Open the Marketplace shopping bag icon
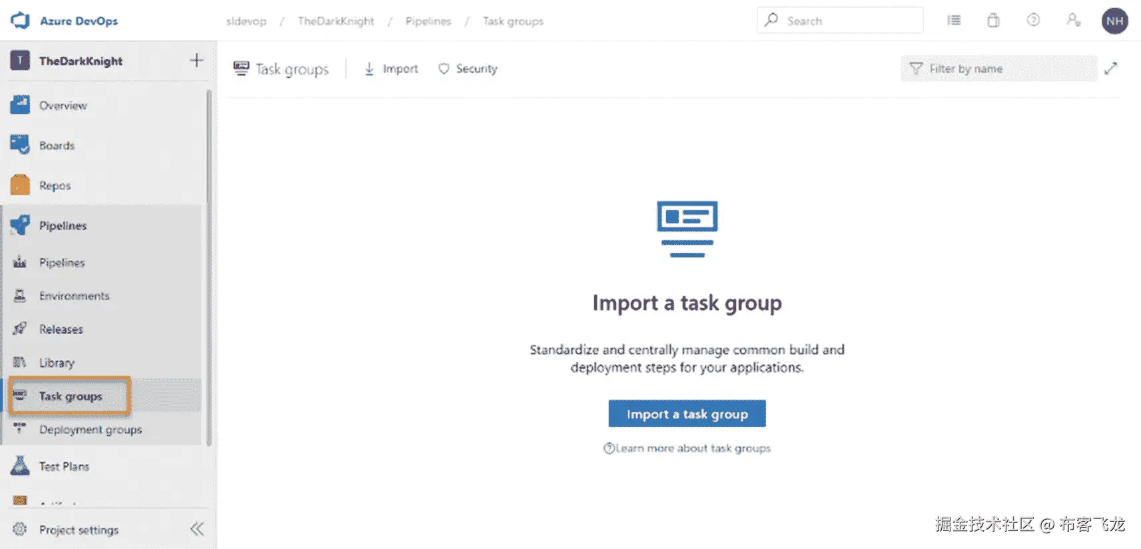Viewport: 1141px width, 549px height. pyautogui.click(x=993, y=21)
